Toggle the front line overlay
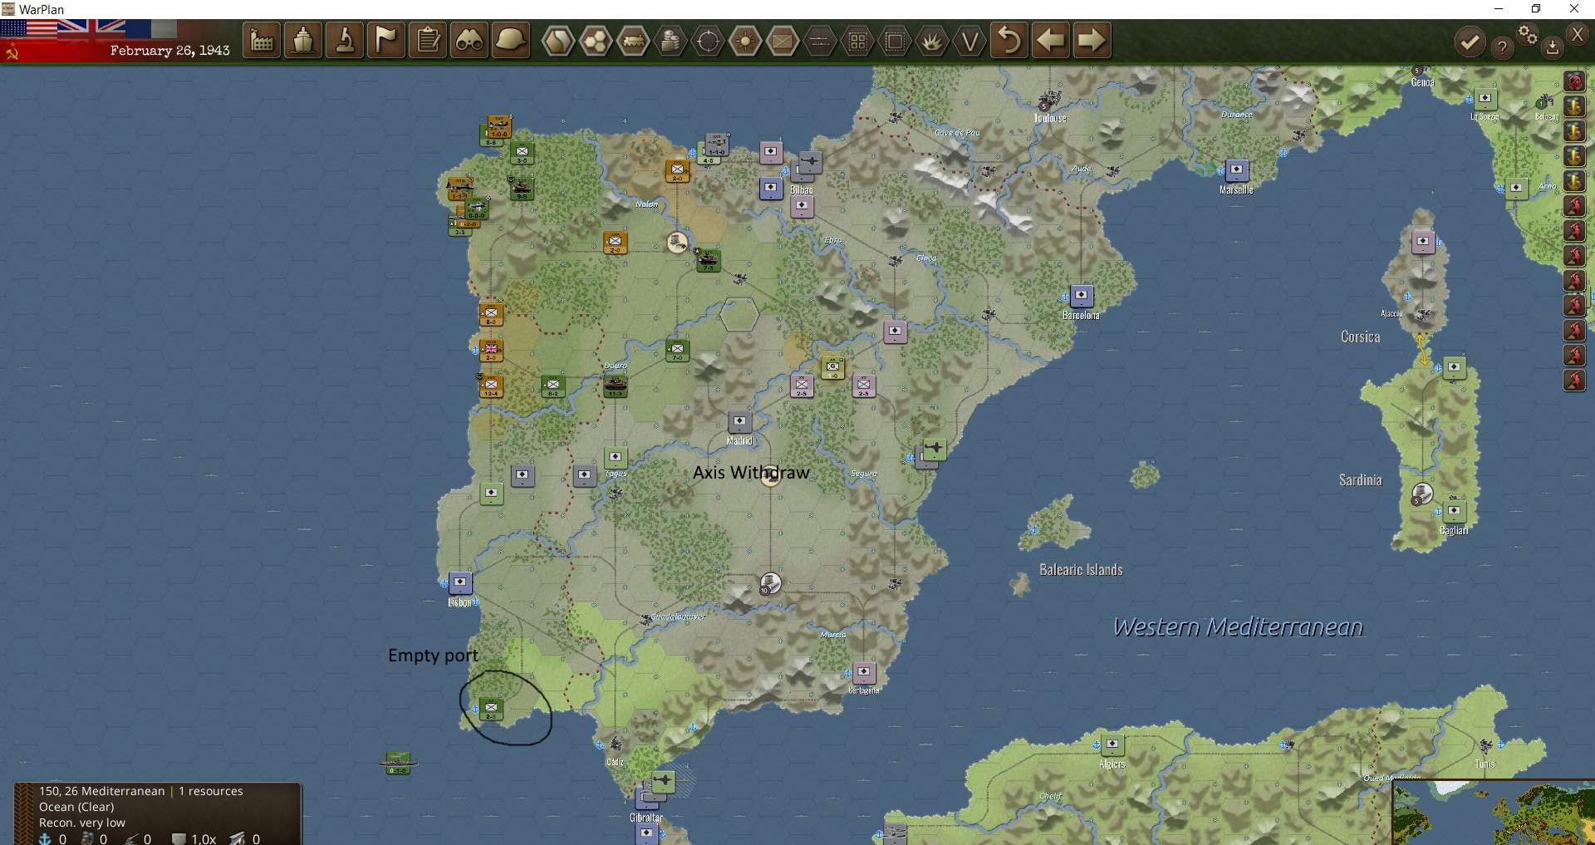The height and width of the screenshot is (845, 1595). [x=820, y=41]
